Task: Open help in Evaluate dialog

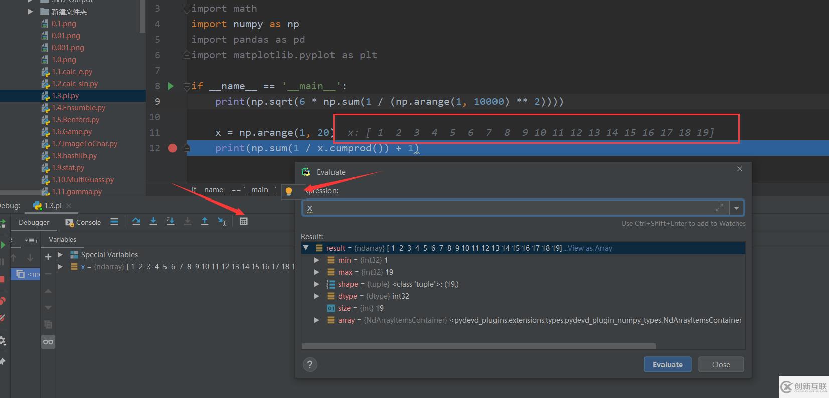Action: [x=310, y=364]
